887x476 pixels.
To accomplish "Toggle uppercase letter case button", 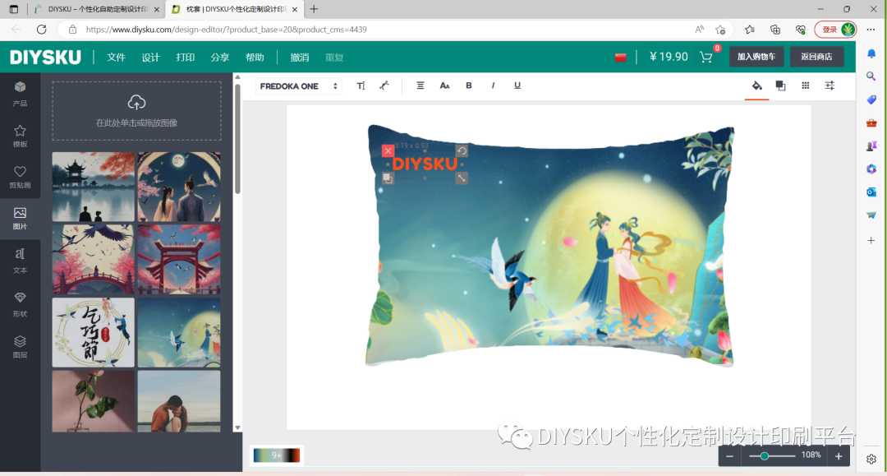I will (444, 86).
